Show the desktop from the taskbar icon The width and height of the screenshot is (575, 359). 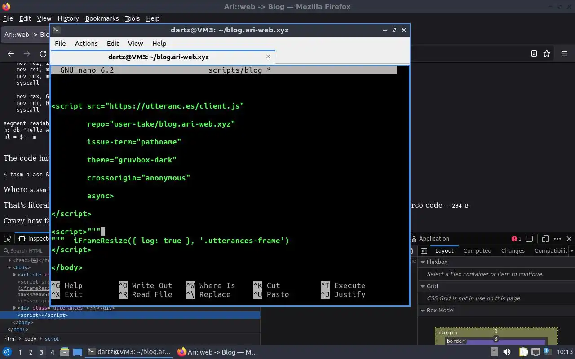click(78, 352)
